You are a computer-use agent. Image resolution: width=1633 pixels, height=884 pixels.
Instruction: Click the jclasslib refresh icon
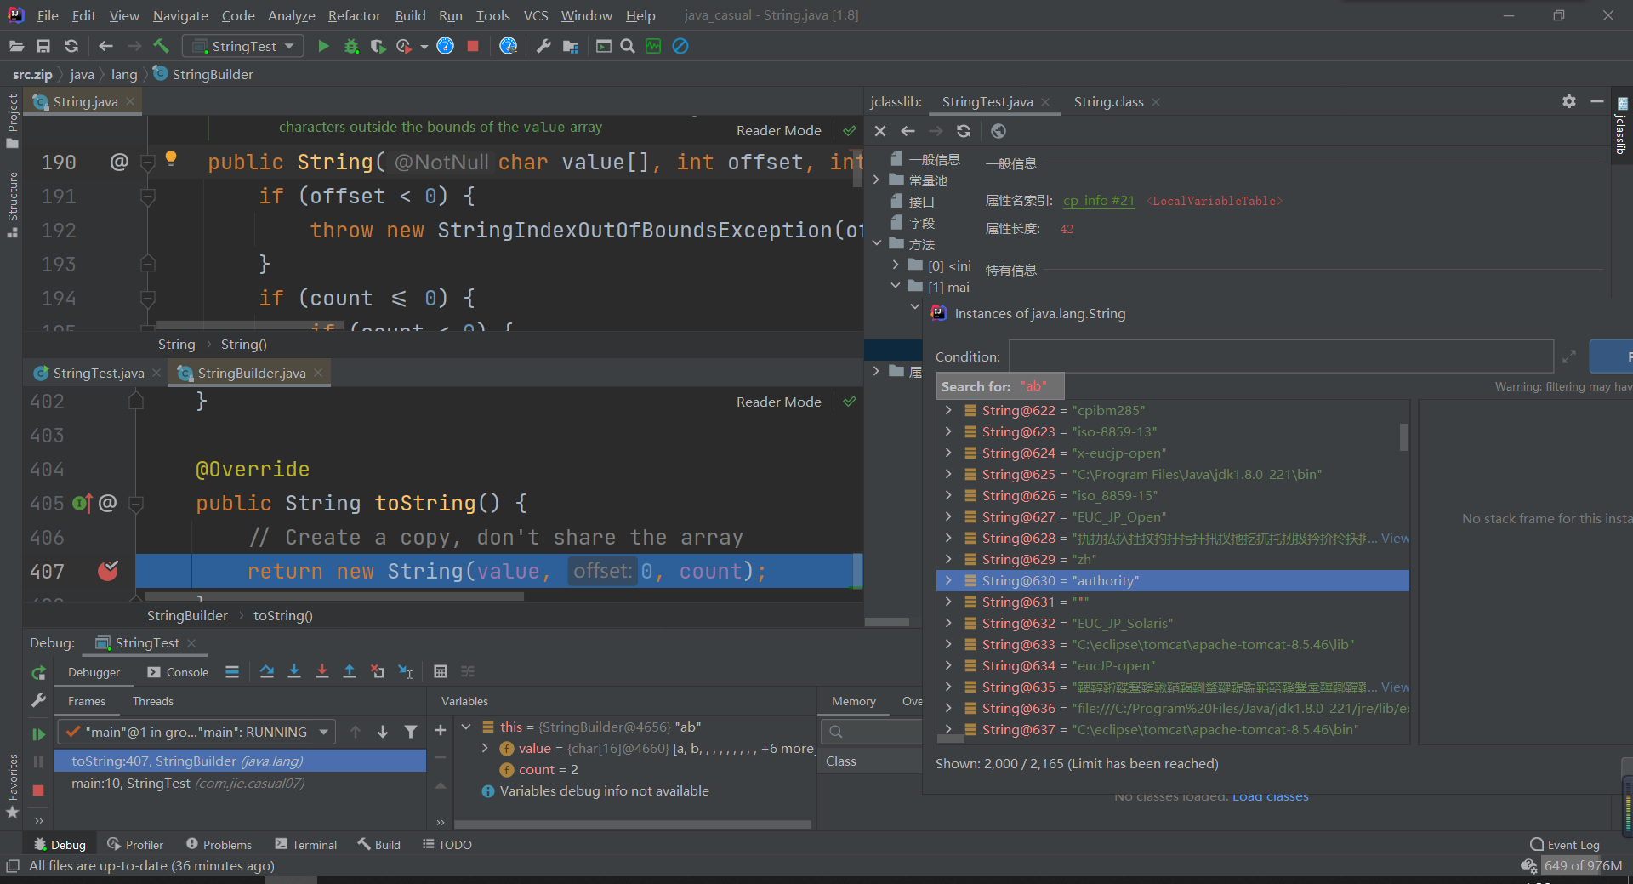tap(963, 131)
